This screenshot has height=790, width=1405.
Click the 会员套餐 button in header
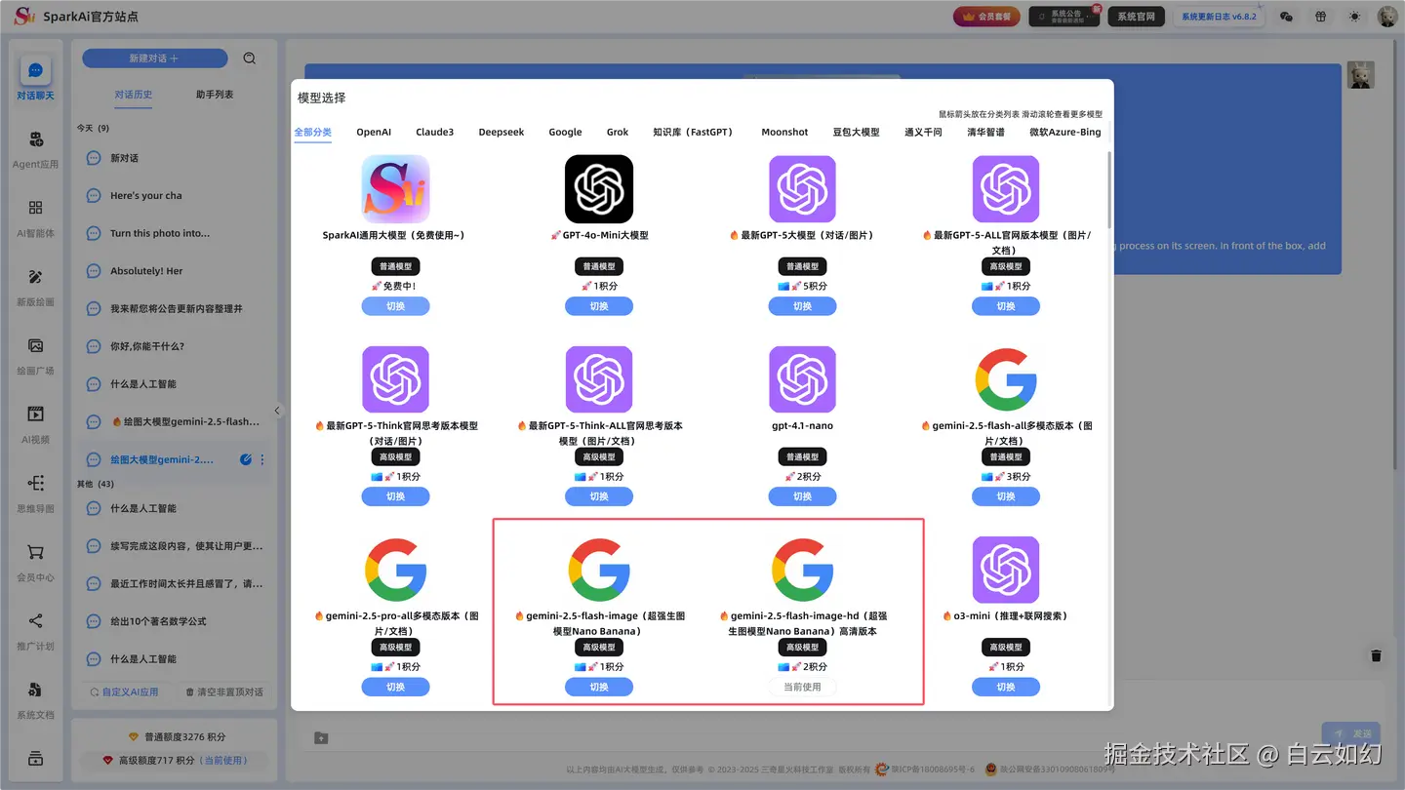(x=987, y=17)
